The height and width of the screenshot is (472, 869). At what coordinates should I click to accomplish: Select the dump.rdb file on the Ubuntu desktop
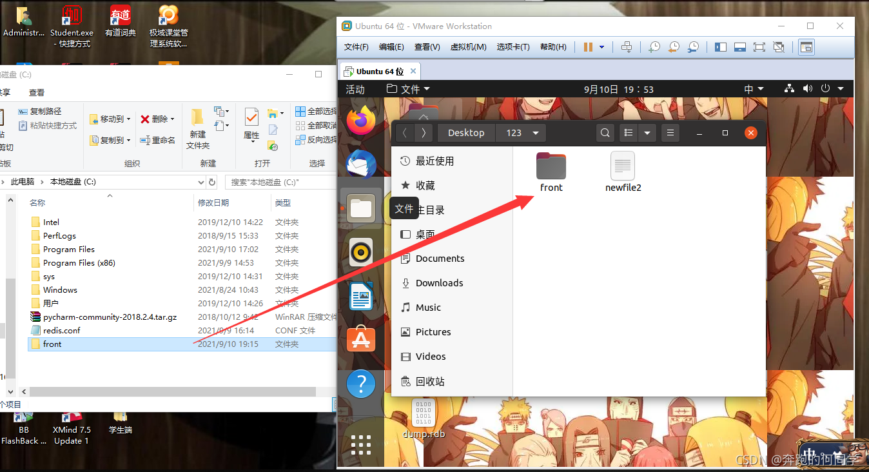[x=424, y=418]
